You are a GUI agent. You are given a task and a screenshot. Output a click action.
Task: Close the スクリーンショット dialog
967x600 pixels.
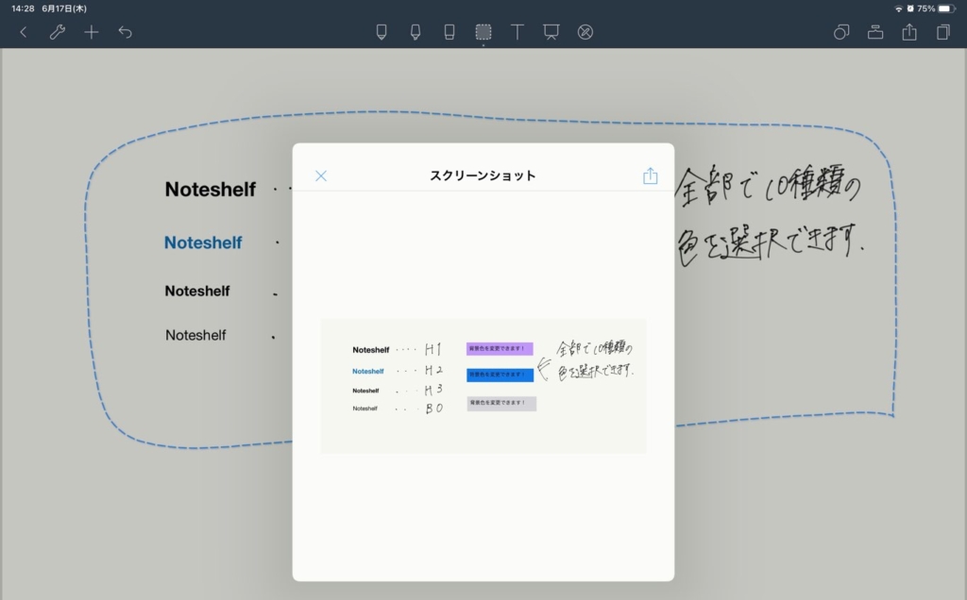[321, 176]
